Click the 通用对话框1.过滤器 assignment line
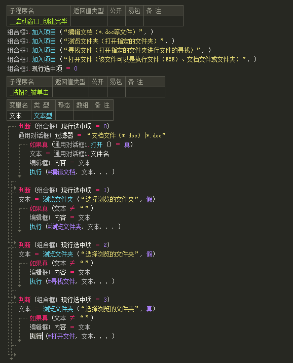 pyautogui.click(x=92, y=135)
